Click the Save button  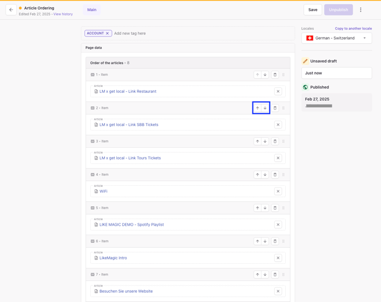[313, 10]
